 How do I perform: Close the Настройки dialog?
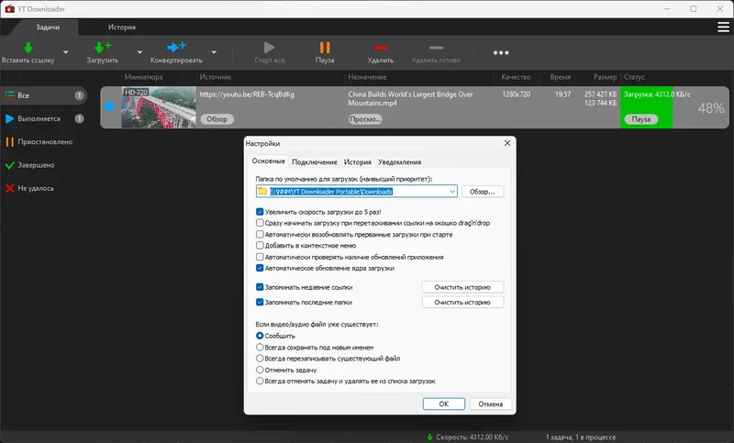pyautogui.click(x=507, y=143)
